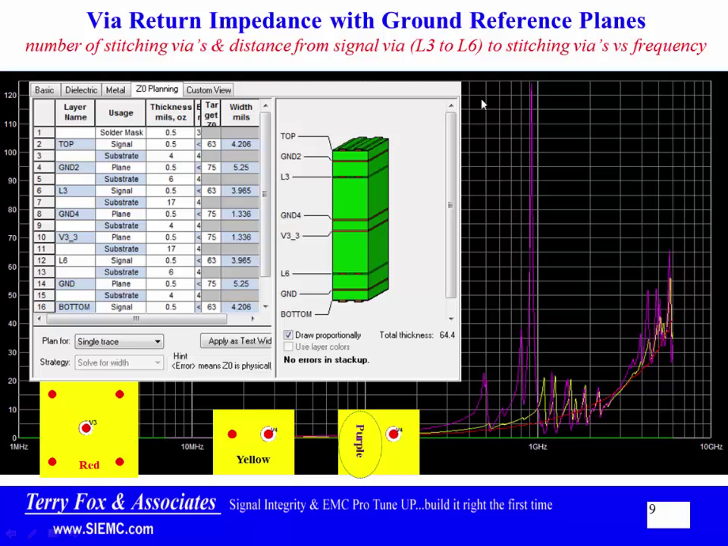Screen dimensions: 728x546
Task: Click the stackup preview scroll-up arrow
Action: [x=451, y=106]
